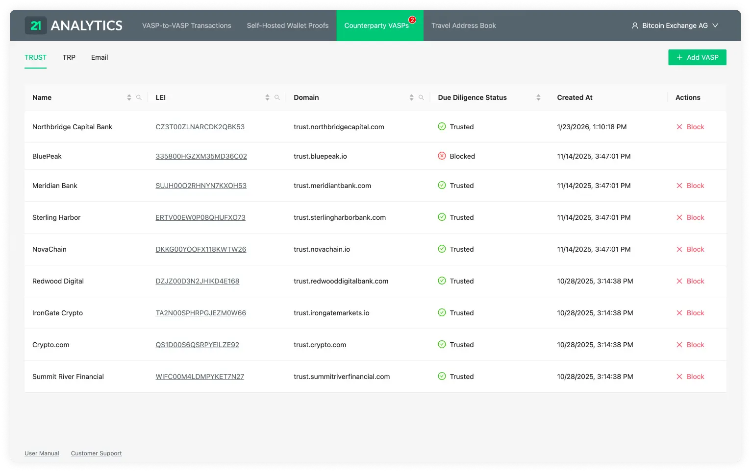The image size is (751, 472).
Task: Open LEI link SUJH00O2RHNYN7KXOH53
Action: point(201,186)
